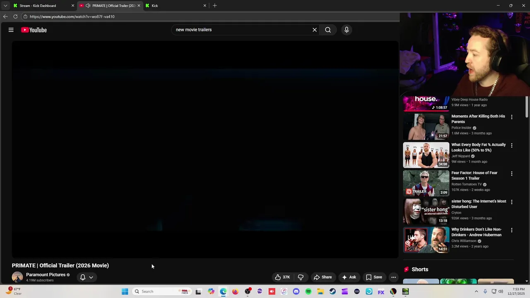View site information lock icon
The height and width of the screenshot is (298, 530).
coord(25,17)
